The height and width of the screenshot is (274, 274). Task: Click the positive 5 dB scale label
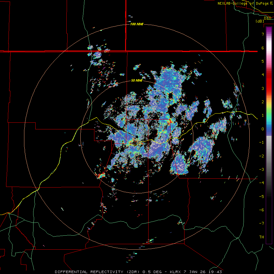[263, 61]
